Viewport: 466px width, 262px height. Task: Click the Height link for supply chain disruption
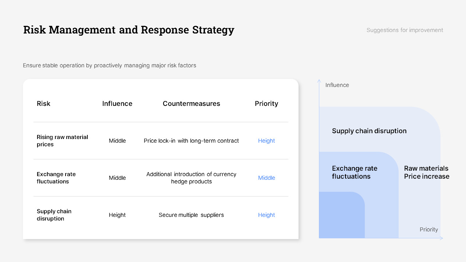(x=266, y=215)
